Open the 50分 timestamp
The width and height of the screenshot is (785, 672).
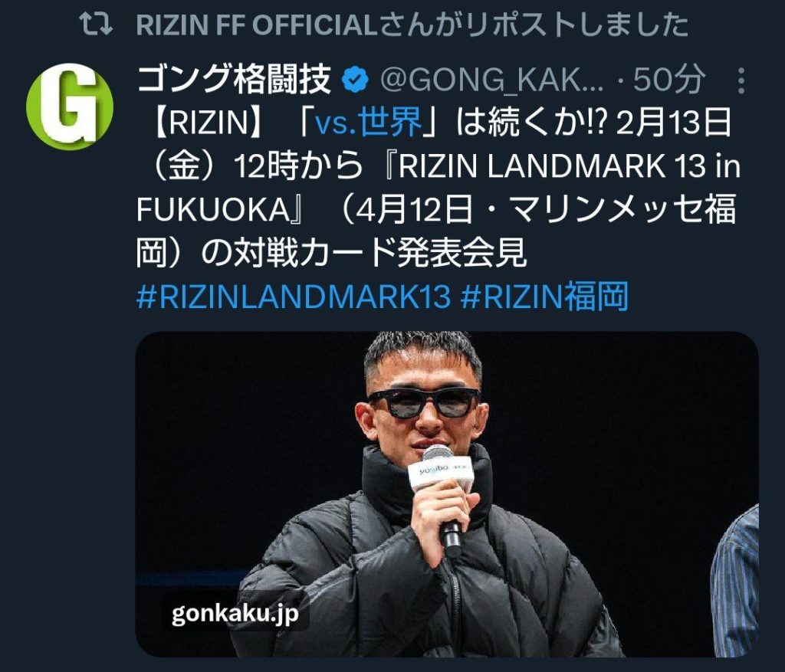click(668, 80)
